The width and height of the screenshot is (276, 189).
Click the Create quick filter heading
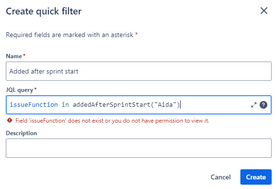point(44,11)
